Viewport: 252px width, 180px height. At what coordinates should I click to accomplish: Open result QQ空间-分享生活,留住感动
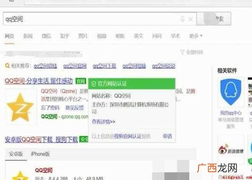39,81
